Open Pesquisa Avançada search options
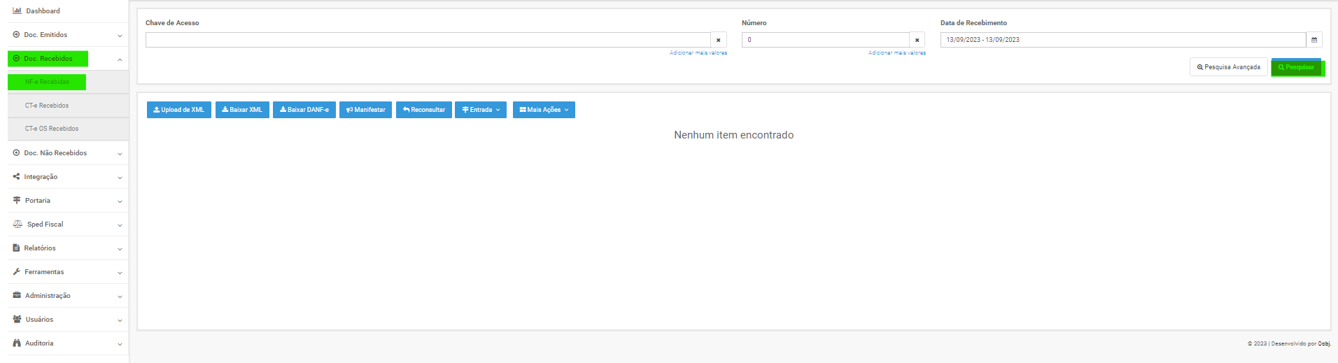1338x363 pixels. [x=1228, y=67]
